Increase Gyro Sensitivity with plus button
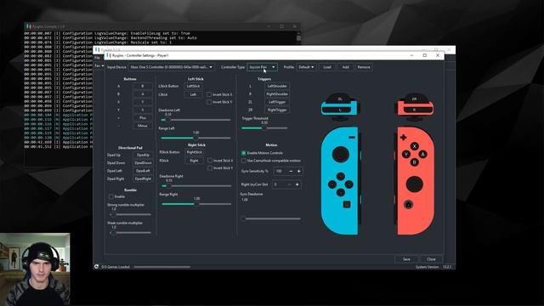The image size is (544, 306). click(298, 171)
